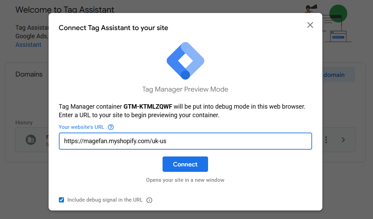Click the Opens your site in new window text
The height and width of the screenshot is (219, 373).
click(185, 180)
